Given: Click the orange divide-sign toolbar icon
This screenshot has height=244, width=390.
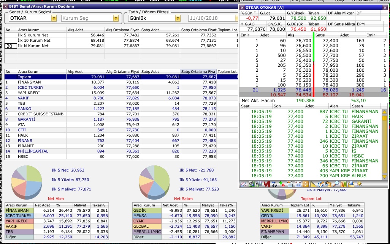Looking at the screenshot, I should [x=306, y=184].
